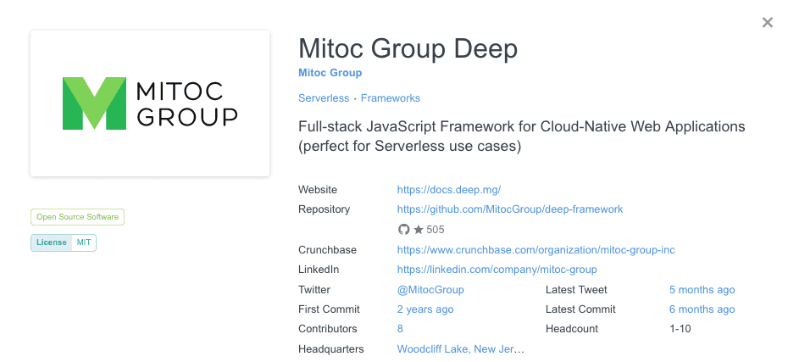Close the Mitoc Group Deep dialog

(767, 23)
